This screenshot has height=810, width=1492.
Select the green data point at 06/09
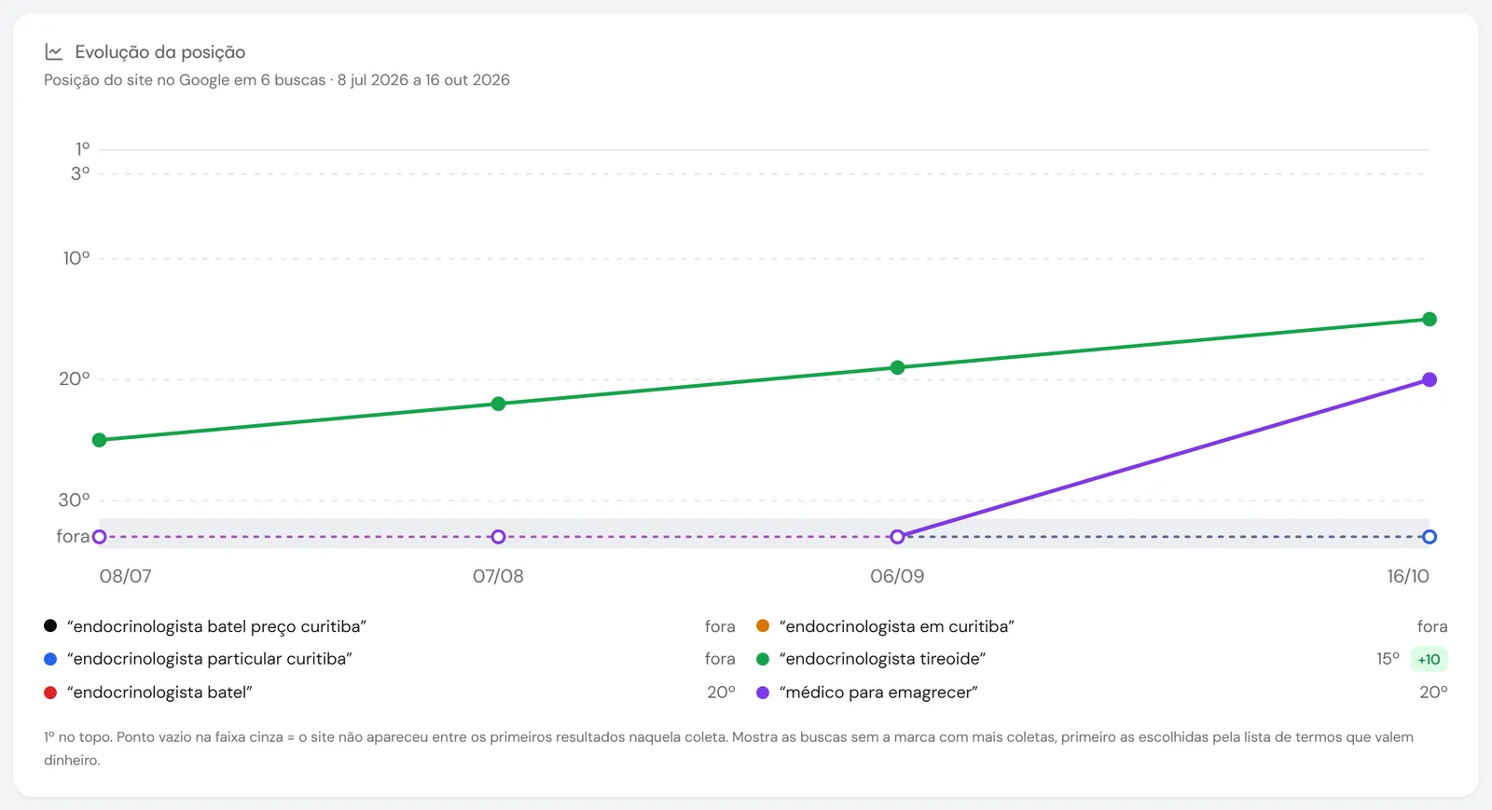[897, 367]
